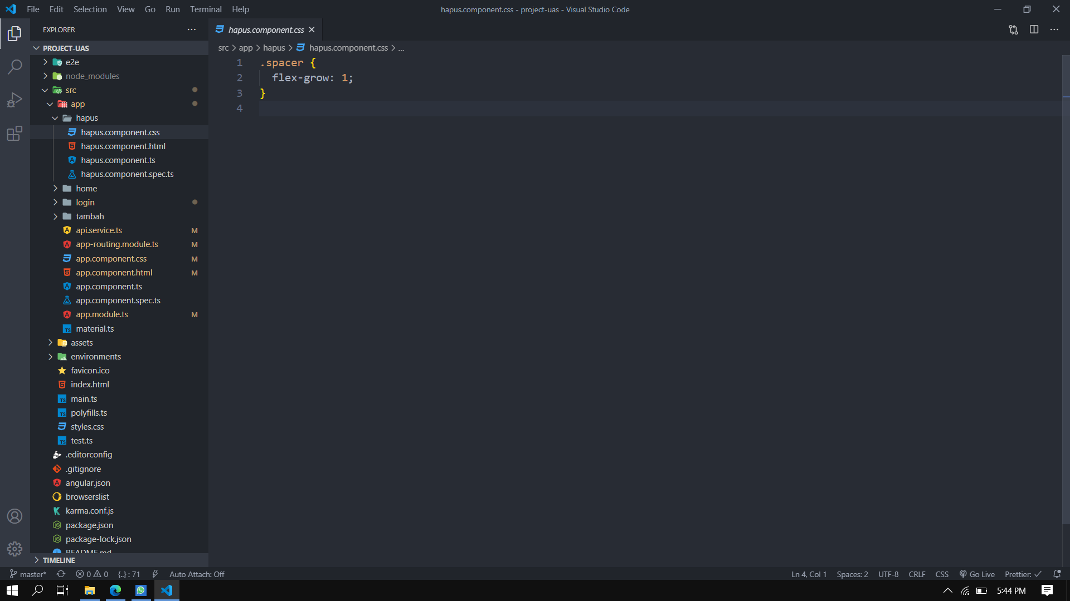Open the Explorer view in activity bar
1070x601 pixels.
click(x=15, y=33)
